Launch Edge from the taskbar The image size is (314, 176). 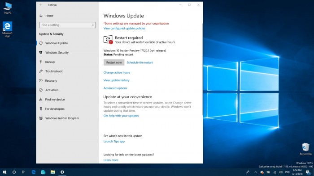point(34,172)
